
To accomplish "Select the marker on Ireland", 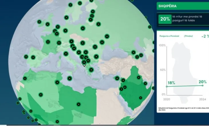I will (x=39, y=22).
